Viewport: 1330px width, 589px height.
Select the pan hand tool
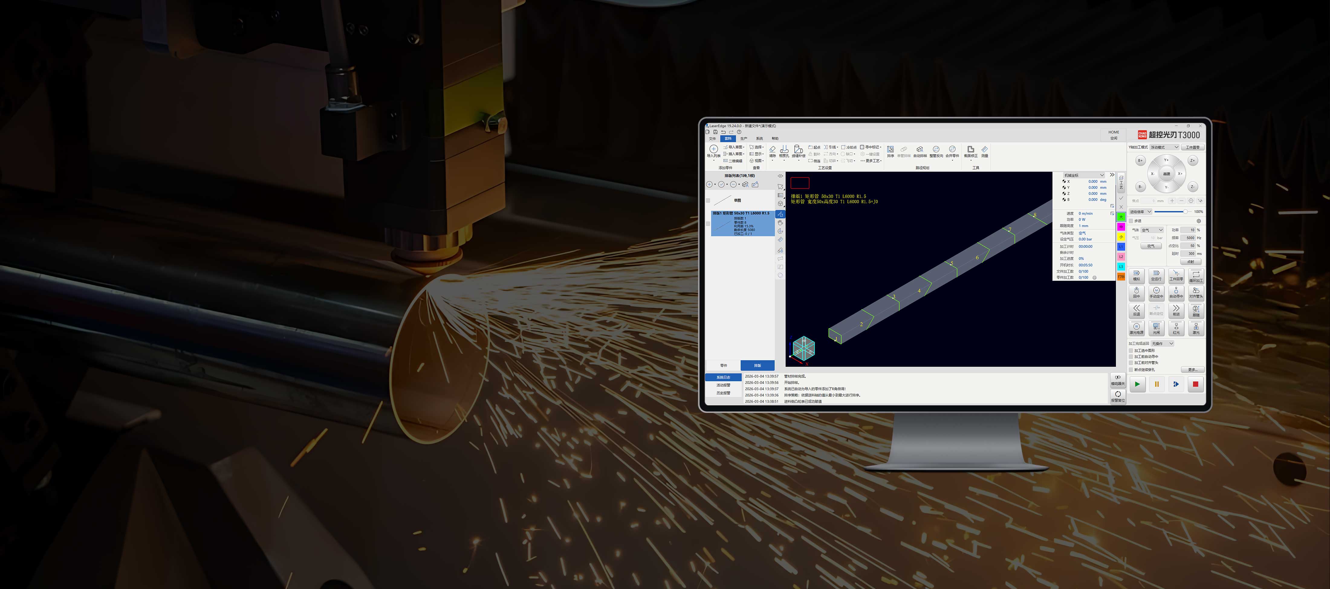780,222
